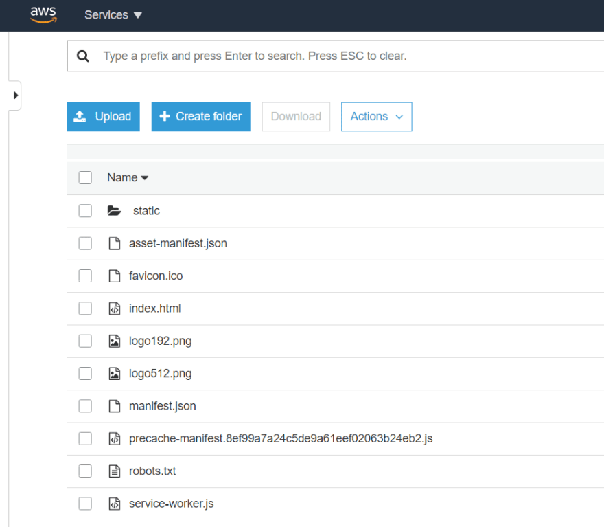This screenshot has height=527, width=604.
Task: Click the logo192.png image file icon
Action: tap(115, 341)
